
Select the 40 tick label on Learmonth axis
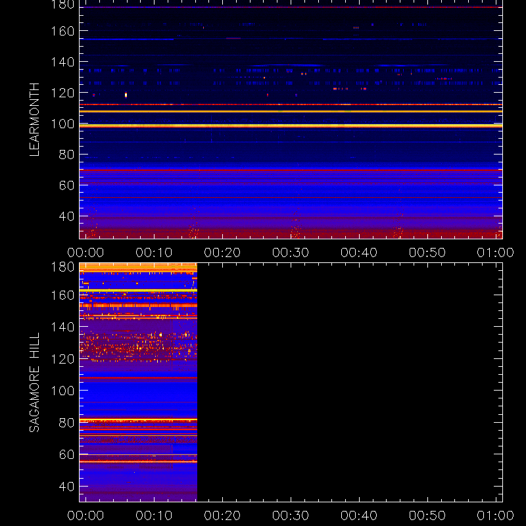point(66,216)
